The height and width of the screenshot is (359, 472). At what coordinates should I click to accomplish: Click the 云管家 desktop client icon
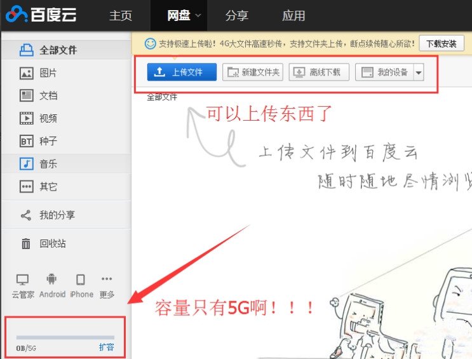pyautogui.click(x=23, y=280)
